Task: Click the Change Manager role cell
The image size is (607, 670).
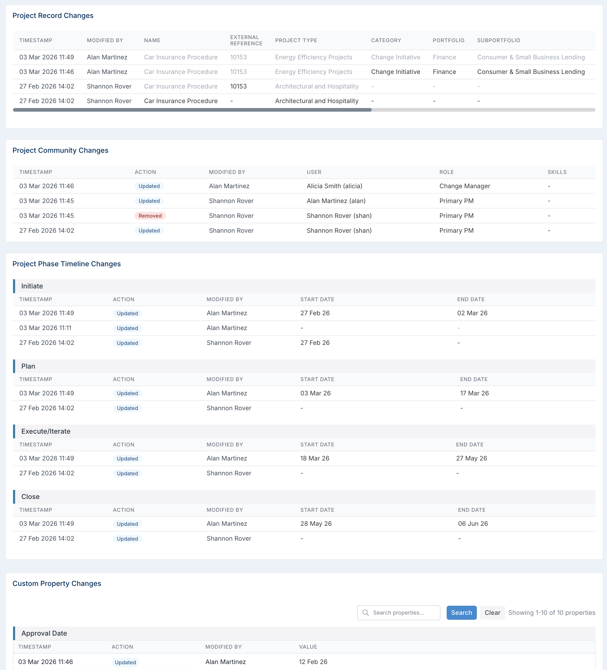Action: click(x=465, y=186)
